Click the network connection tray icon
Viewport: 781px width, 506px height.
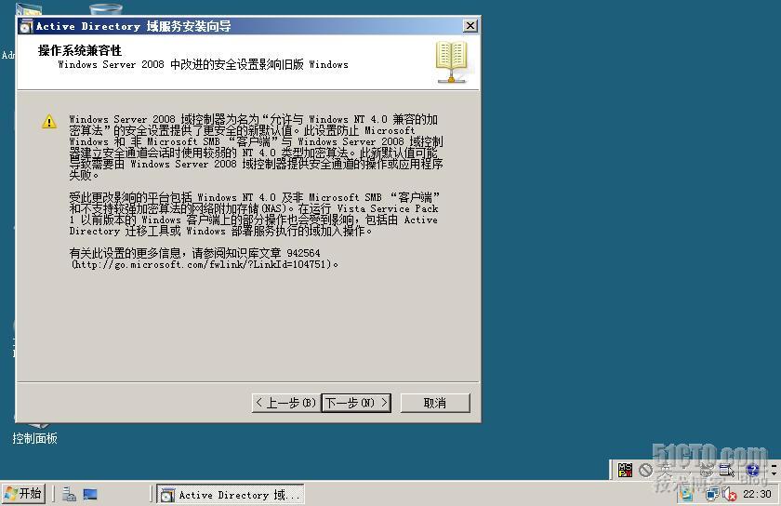[713, 494]
